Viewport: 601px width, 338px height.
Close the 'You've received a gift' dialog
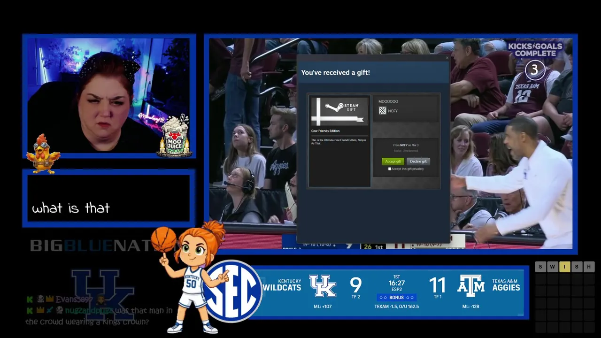click(x=447, y=58)
